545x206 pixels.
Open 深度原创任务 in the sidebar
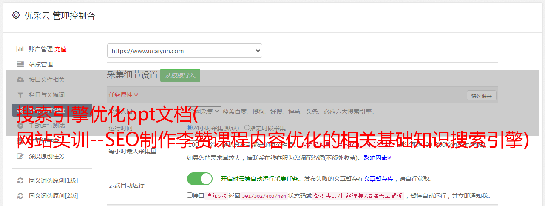coord(47,156)
